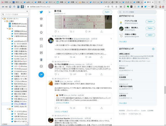The width and height of the screenshot is (166, 126).
Task: Open Profile icon in Twitter sidebar
Action: pyautogui.click(x=41, y=60)
